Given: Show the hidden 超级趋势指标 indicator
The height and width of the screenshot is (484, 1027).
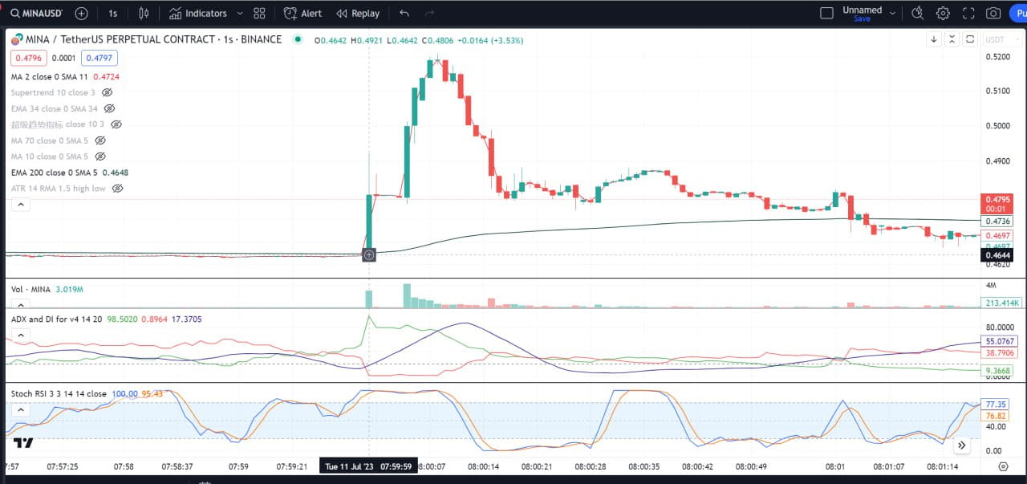Looking at the screenshot, I should pos(116,124).
